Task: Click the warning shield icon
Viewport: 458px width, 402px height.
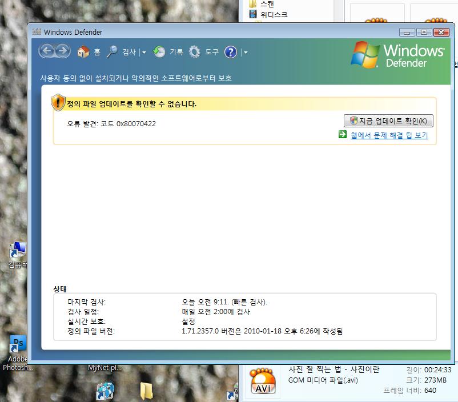Action: [58, 102]
